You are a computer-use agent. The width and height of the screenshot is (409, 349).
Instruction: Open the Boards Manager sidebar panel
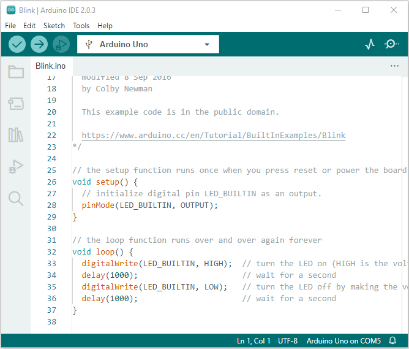click(x=16, y=104)
